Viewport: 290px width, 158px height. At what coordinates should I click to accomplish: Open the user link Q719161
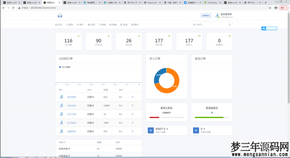pos(72,123)
